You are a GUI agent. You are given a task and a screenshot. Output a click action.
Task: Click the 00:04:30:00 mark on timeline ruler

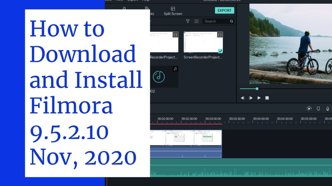click(285, 119)
